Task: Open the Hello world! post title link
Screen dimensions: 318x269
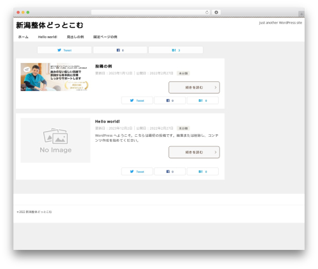Action: [107, 121]
